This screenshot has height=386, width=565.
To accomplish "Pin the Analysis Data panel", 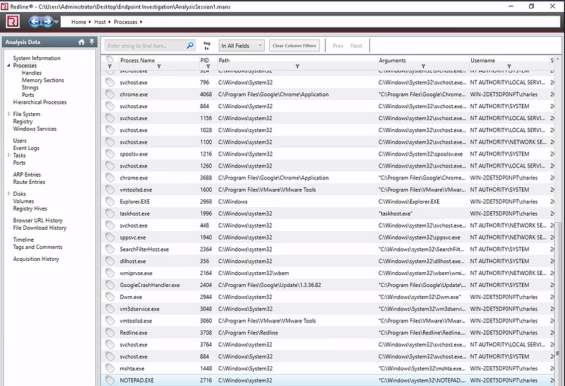I will point(92,42).
